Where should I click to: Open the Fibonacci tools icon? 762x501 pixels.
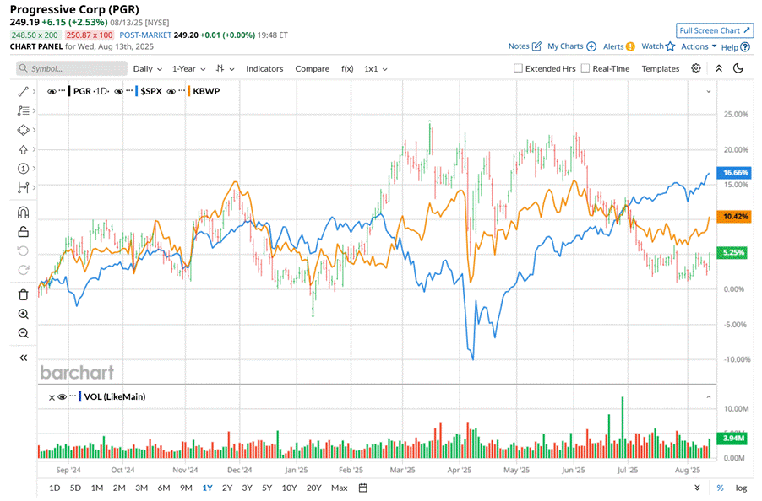(x=23, y=111)
